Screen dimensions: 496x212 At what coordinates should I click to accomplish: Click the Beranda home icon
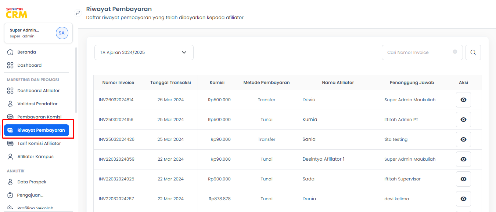[x=10, y=52]
